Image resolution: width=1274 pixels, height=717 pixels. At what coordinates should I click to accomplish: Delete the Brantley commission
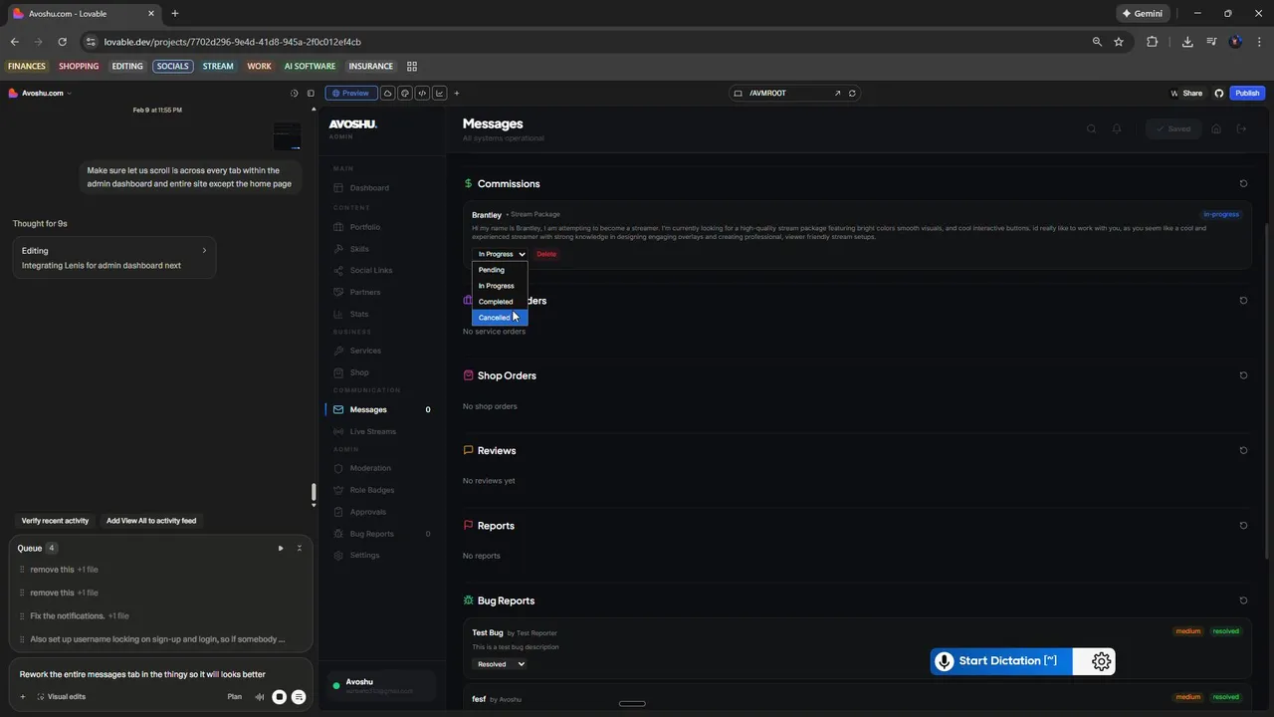(x=546, y=254)
